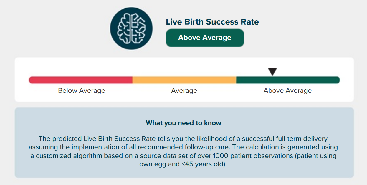Click the Below Average gauge label
This screenshot has height=185, width=367.
[82, 91]
